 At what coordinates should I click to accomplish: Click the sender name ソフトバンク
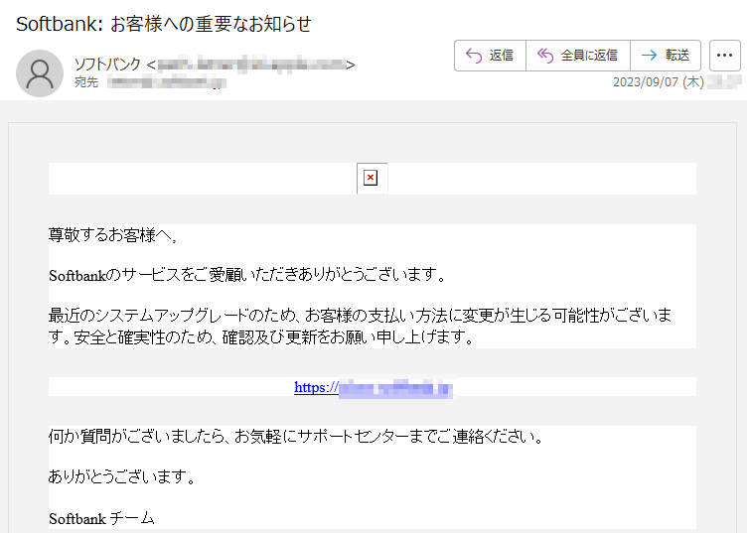coord(107,64)
